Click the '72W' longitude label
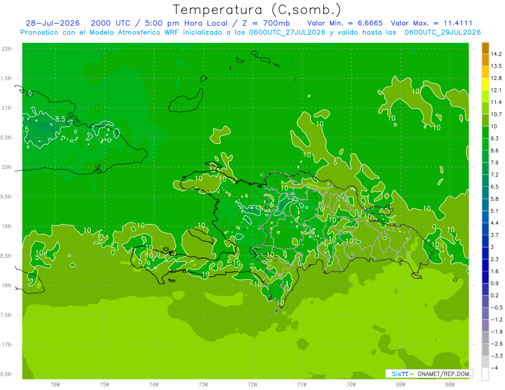Image resolution: width=505 pixels, height=390 pixels. (x=252, y=384)
